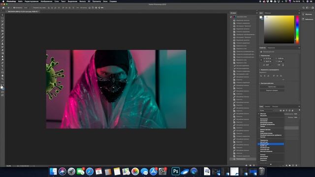Select the Rectangular Marquee tool
Screen dimensions: 315x177
(x=2, y=18)
